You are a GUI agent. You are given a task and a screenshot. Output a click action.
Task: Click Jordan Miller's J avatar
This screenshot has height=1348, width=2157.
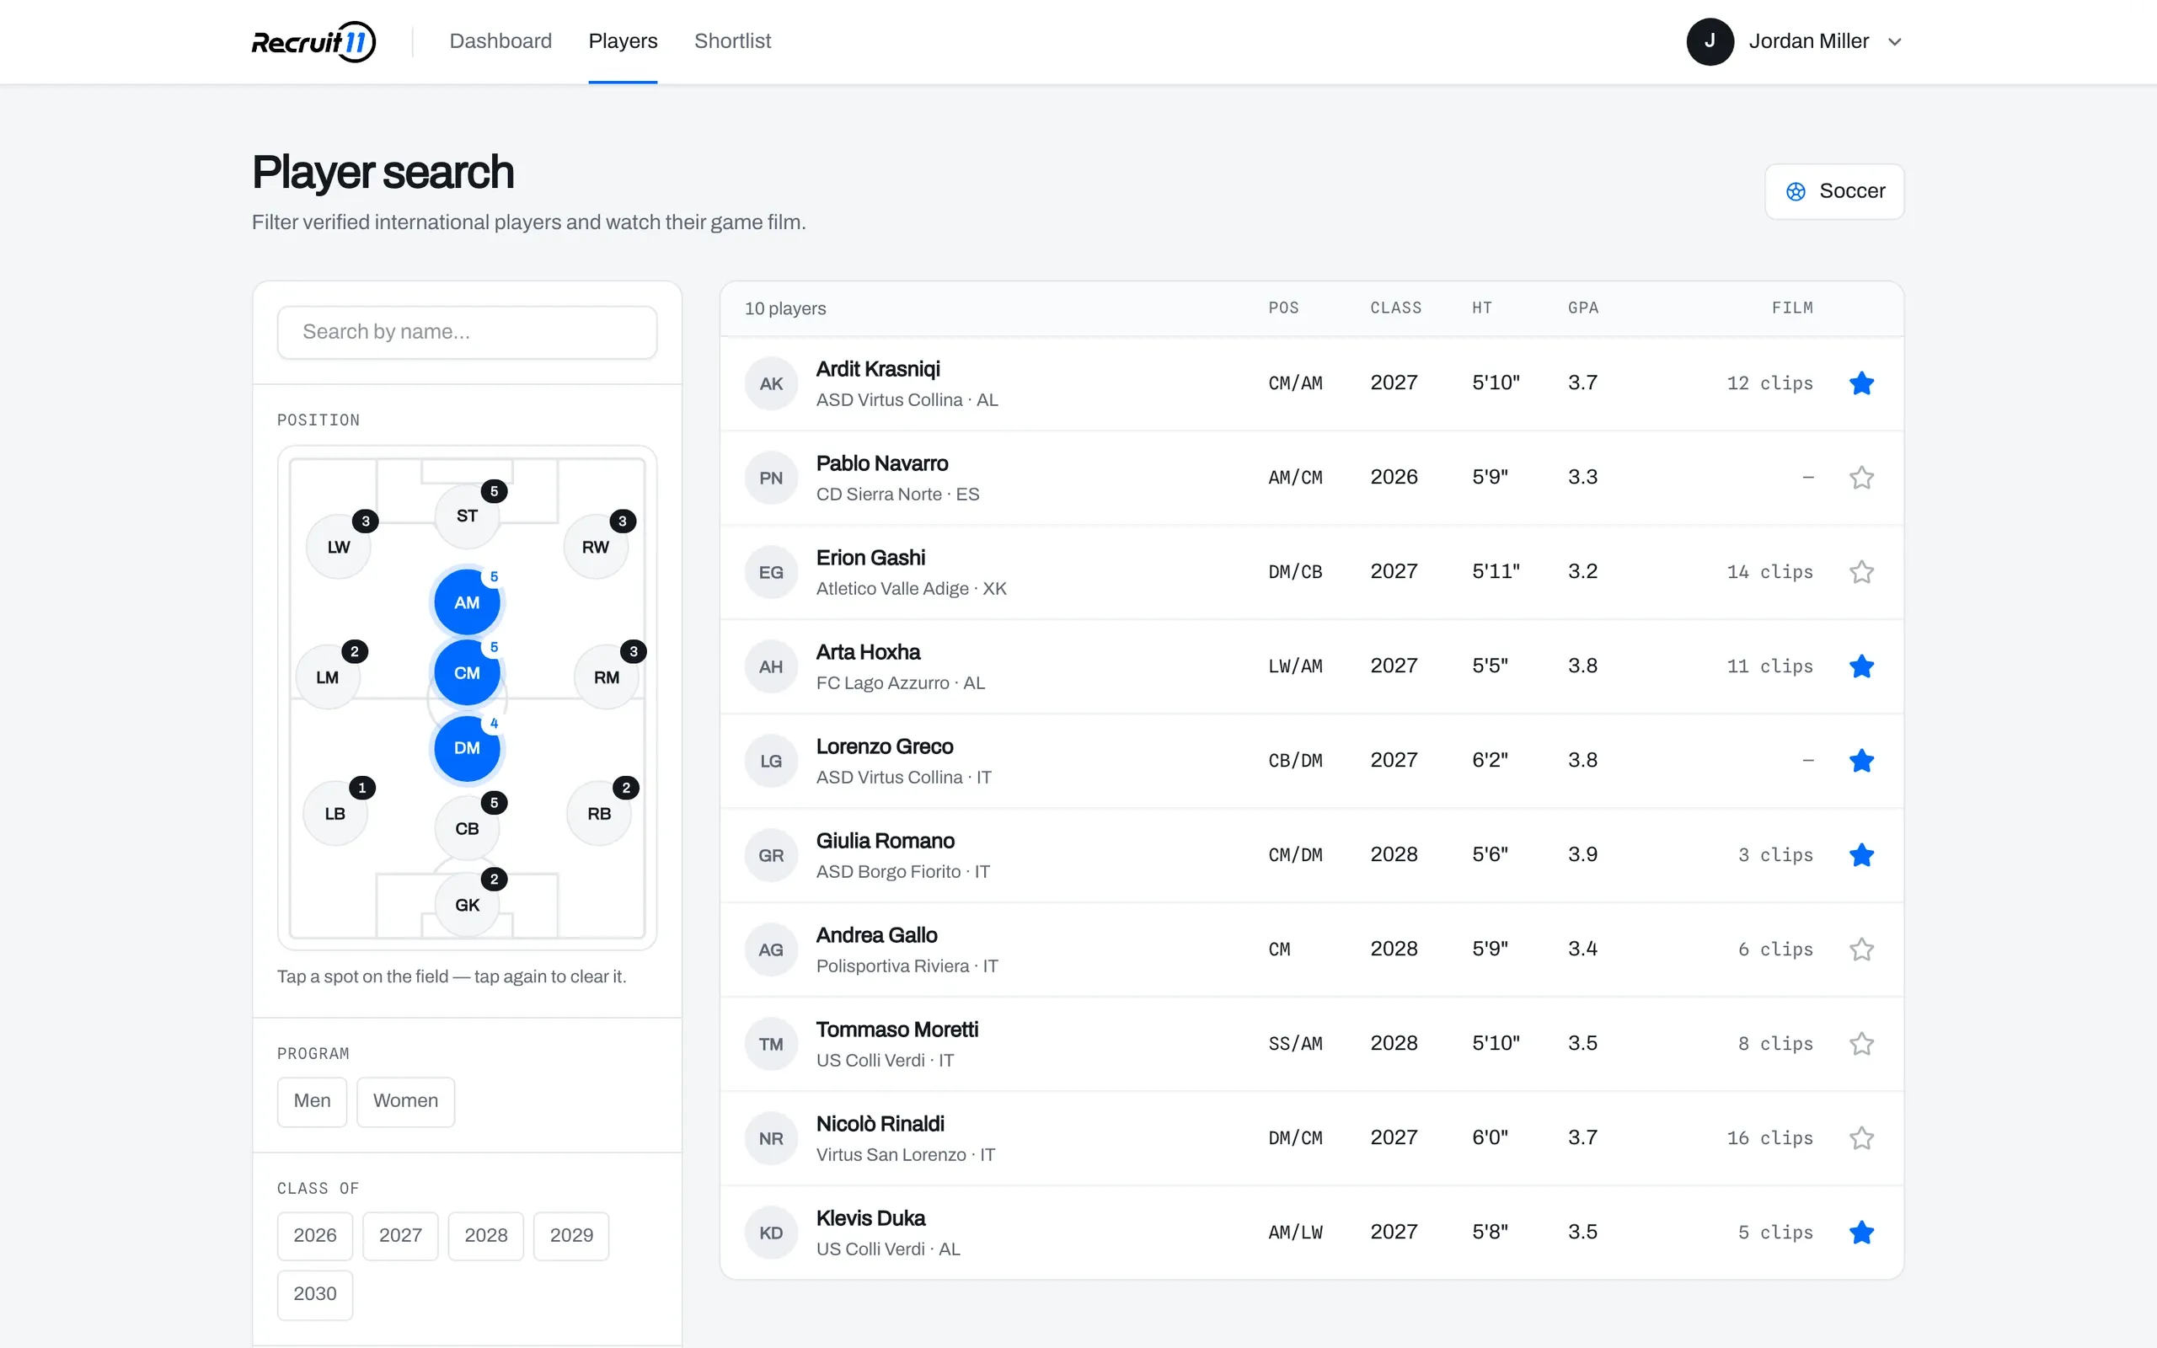[x=1710, y=42]
